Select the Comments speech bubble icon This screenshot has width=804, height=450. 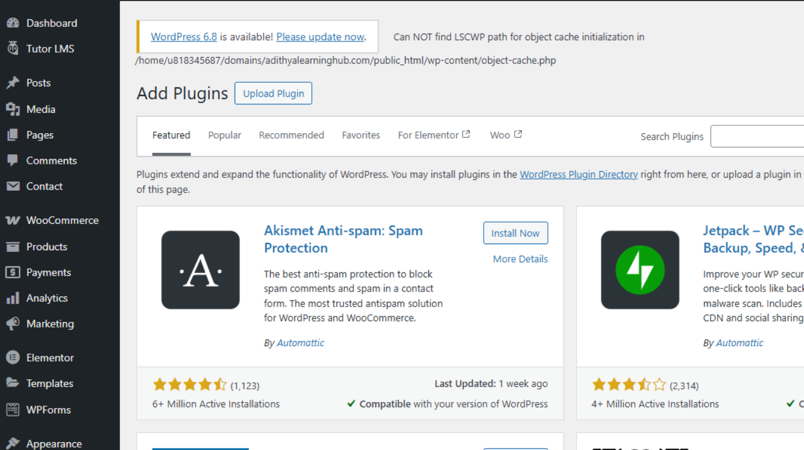point(13,160)
